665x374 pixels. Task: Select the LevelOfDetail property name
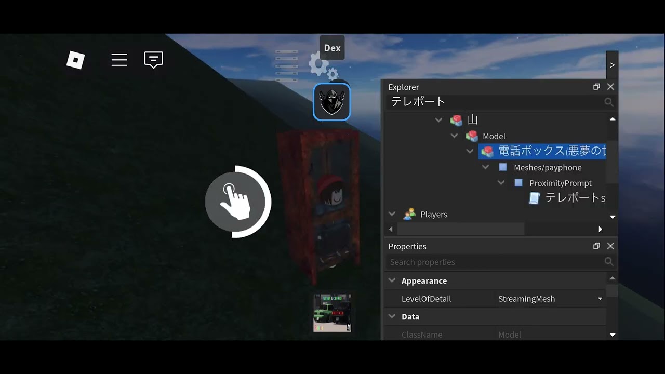tap(426, 299)
